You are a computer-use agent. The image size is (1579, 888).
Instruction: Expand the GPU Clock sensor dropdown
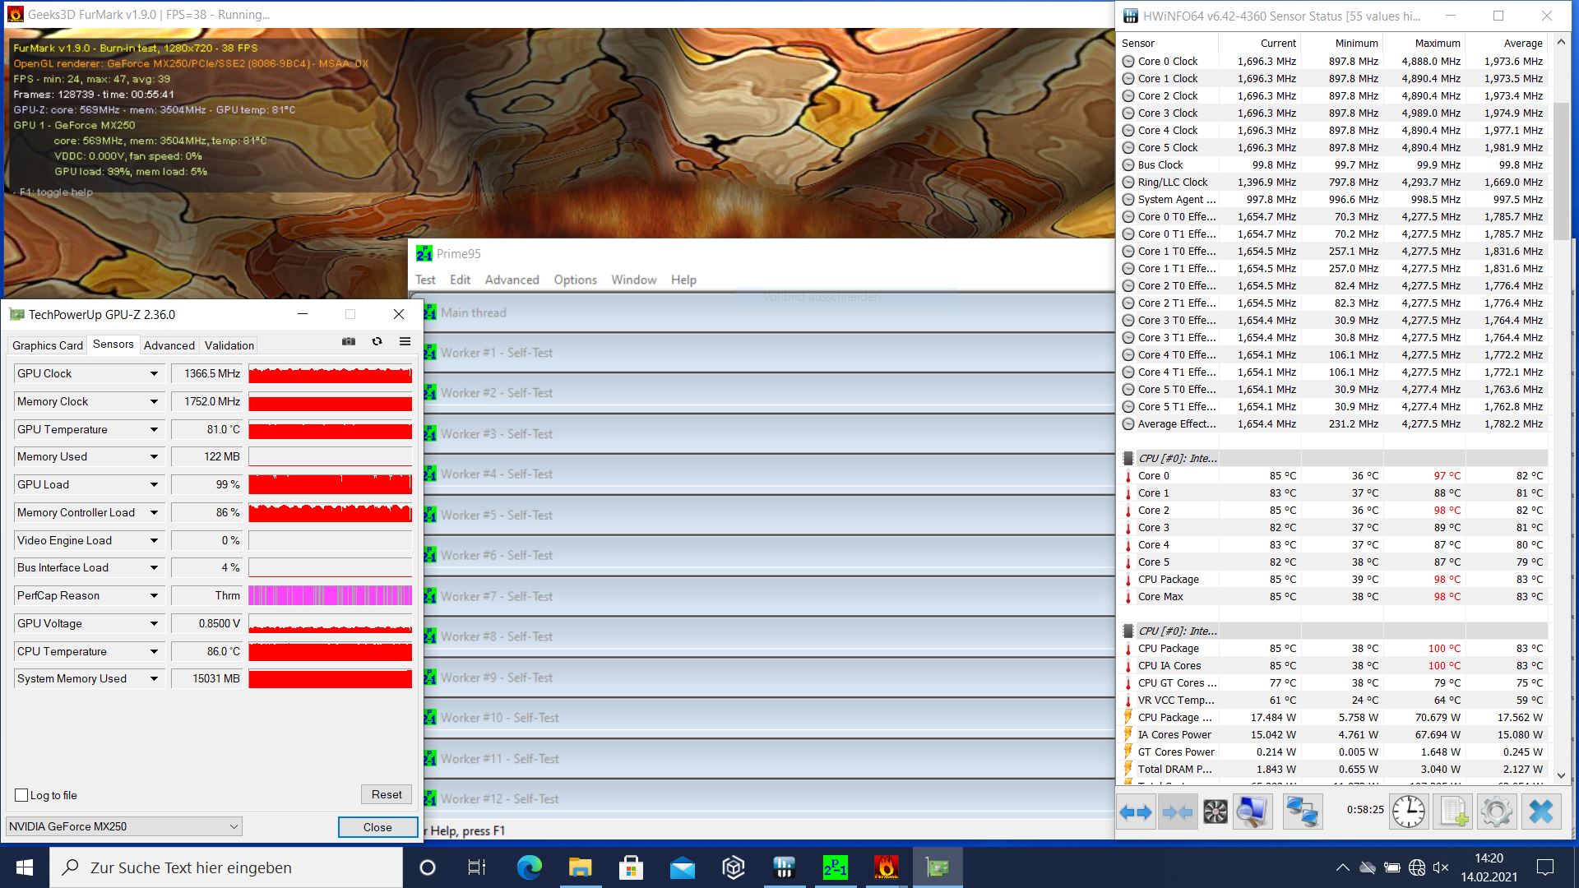(x=154, y=373)
